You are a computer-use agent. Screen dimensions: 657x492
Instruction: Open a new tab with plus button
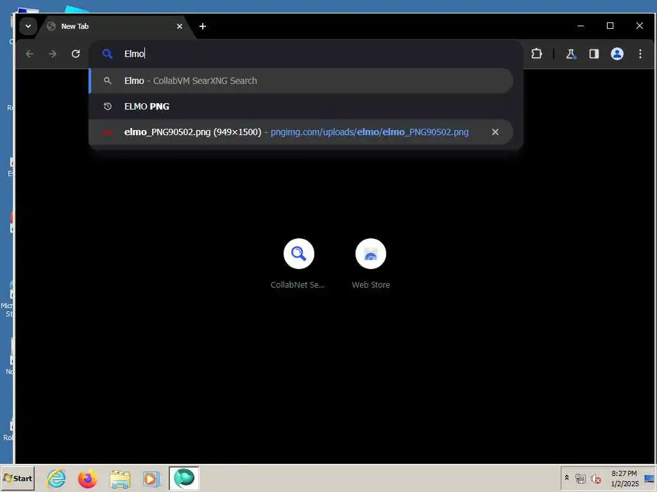click(203, 26)
